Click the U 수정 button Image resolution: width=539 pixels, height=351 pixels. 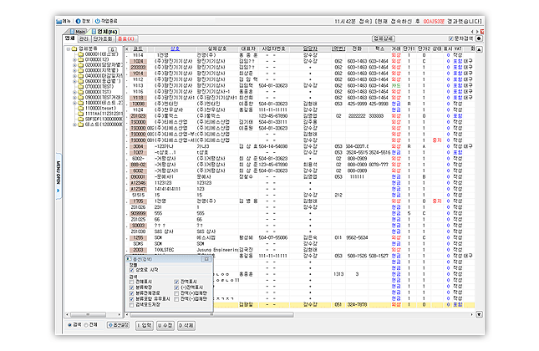point(165,325)
